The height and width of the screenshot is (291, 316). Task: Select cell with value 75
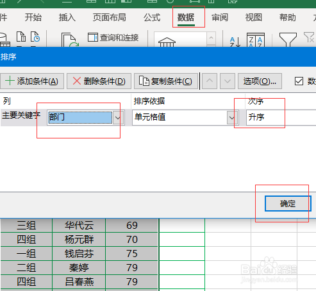coord(132,254)
